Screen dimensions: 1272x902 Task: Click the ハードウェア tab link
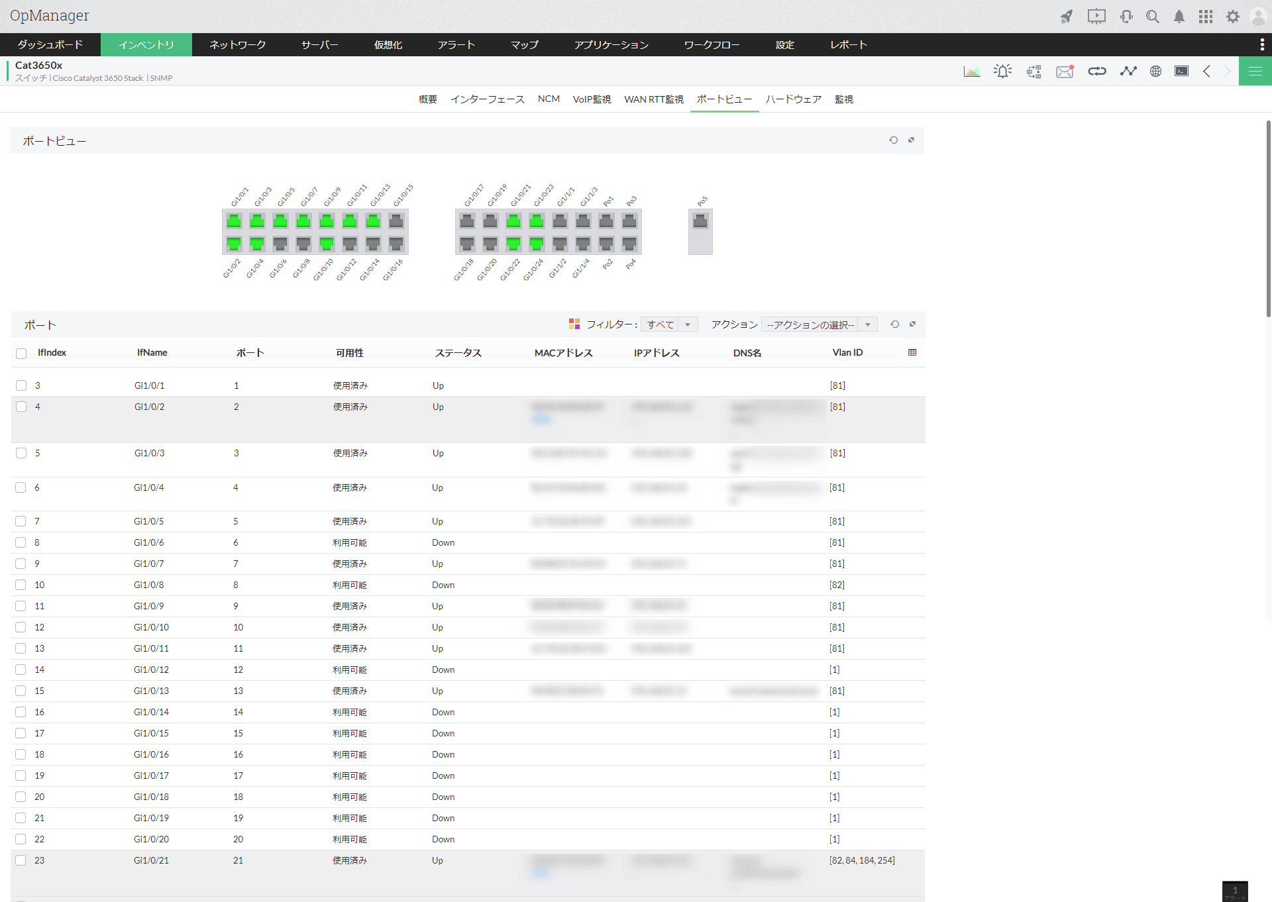(x=793, y=99)
